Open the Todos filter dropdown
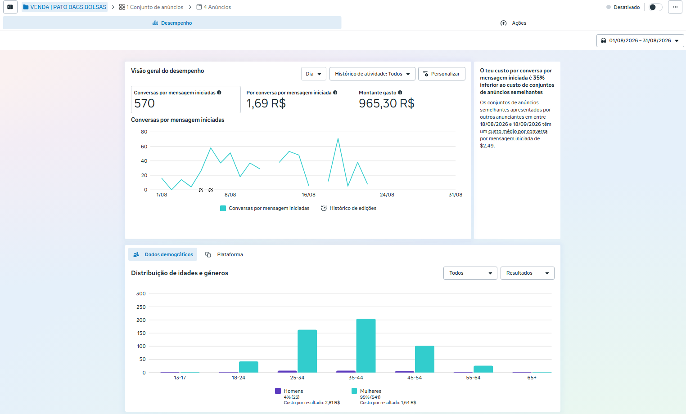Image resolution: width=686 pixels, height=414 pixels. (x=470, y=273)
